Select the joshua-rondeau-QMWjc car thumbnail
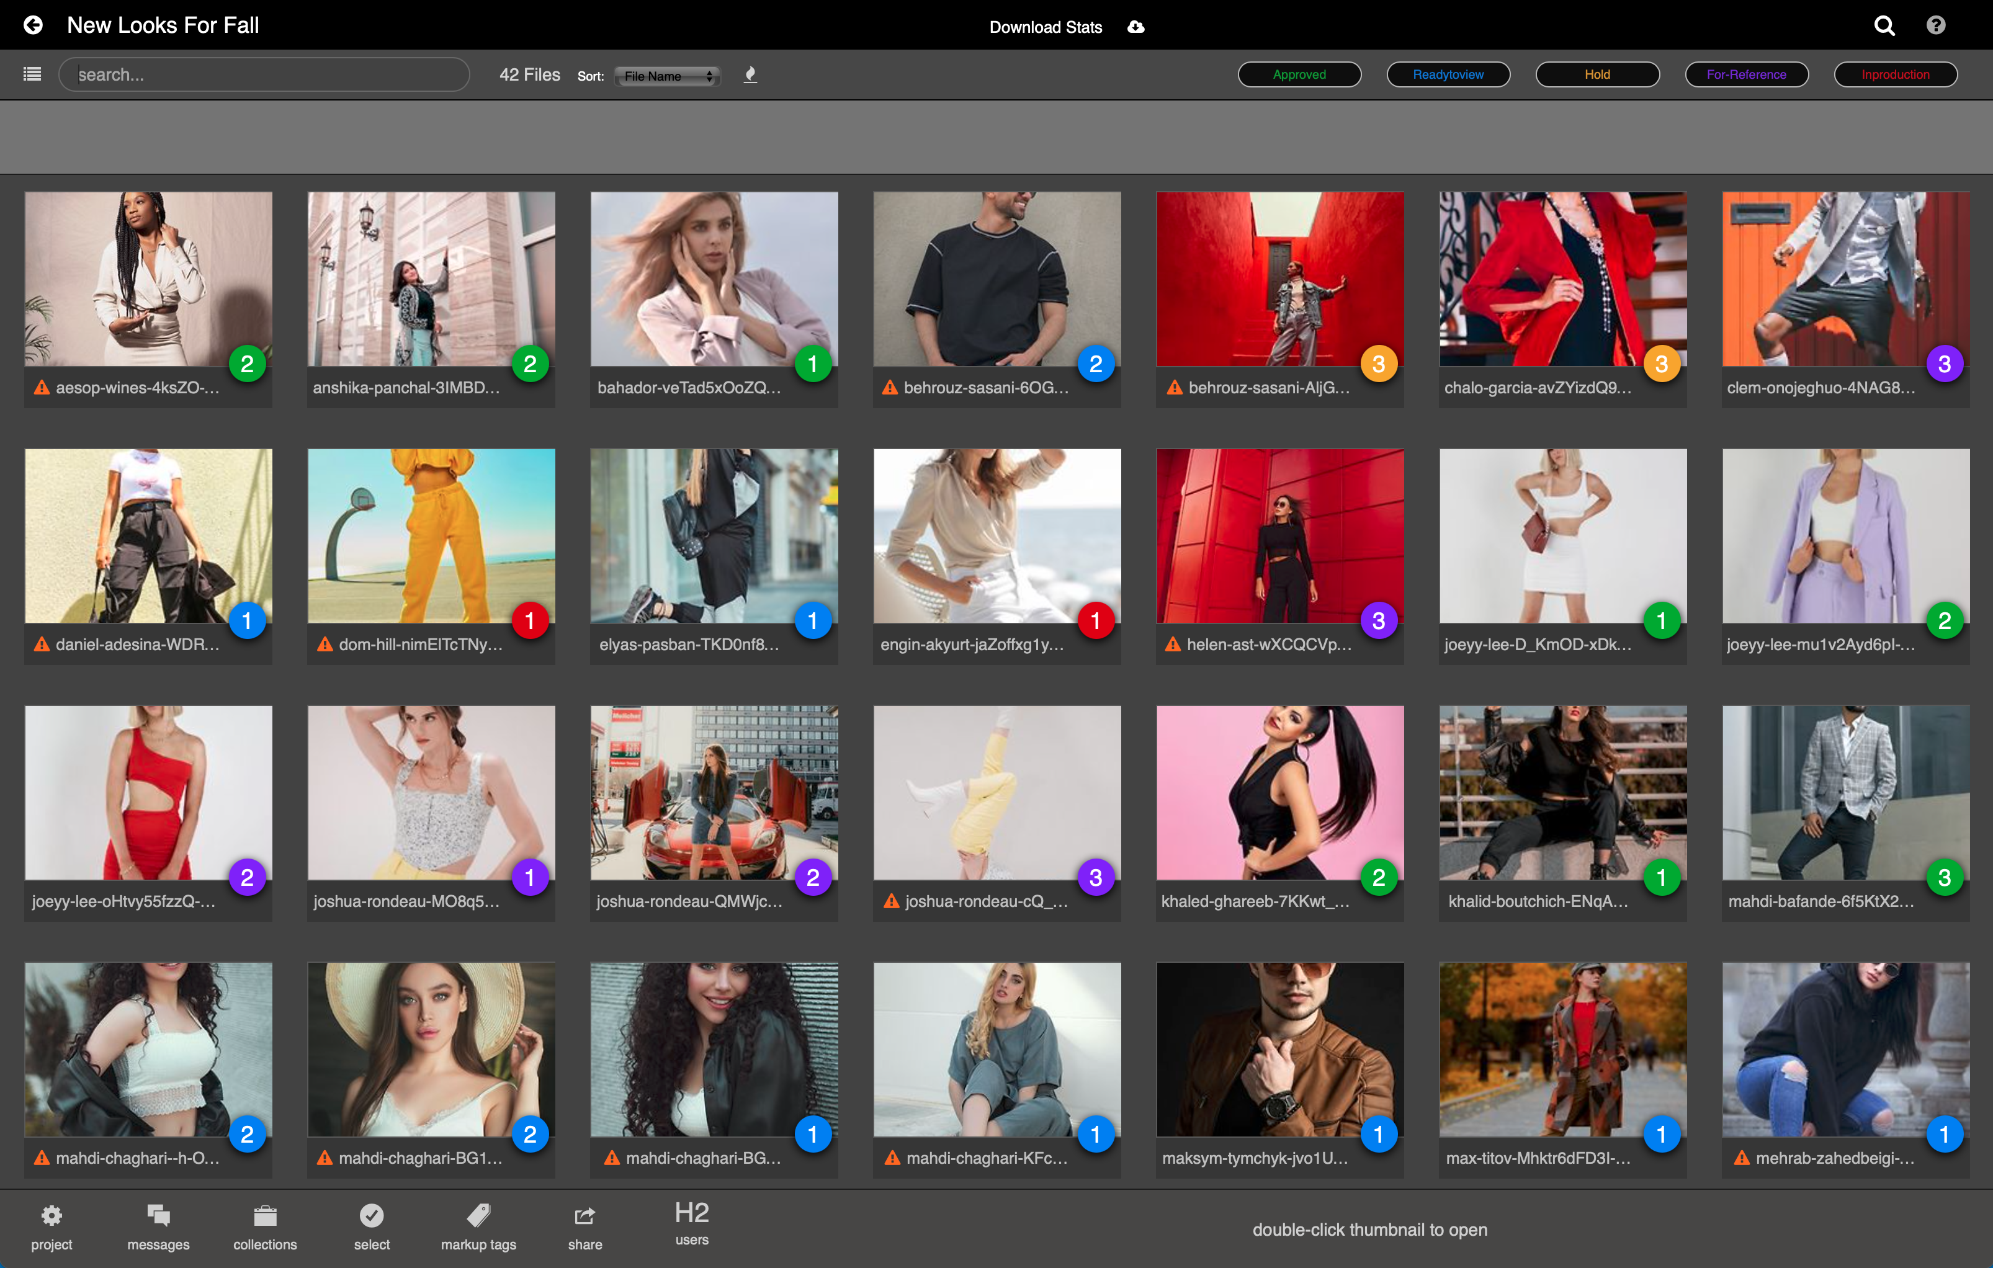 click(x=714, y=792)
